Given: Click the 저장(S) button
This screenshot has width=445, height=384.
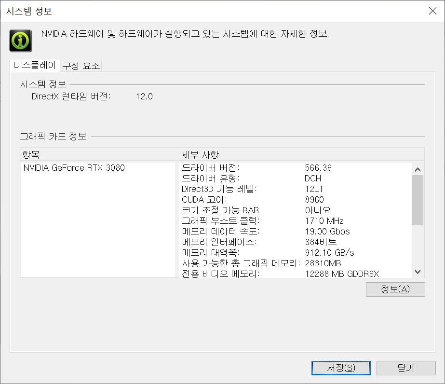Looking at the screenshot, I should (x=341, y=368).
